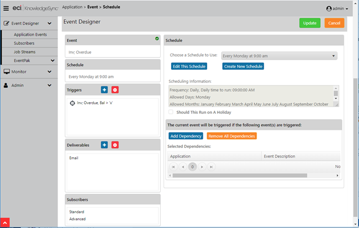Add a deliverable with blue plus icon
The height and width of the screenshot is (228, 359).
click(x=104, y=145)
